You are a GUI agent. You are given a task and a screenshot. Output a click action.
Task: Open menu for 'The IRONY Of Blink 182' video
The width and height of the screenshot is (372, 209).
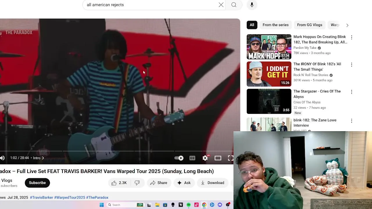pos(352,65)
